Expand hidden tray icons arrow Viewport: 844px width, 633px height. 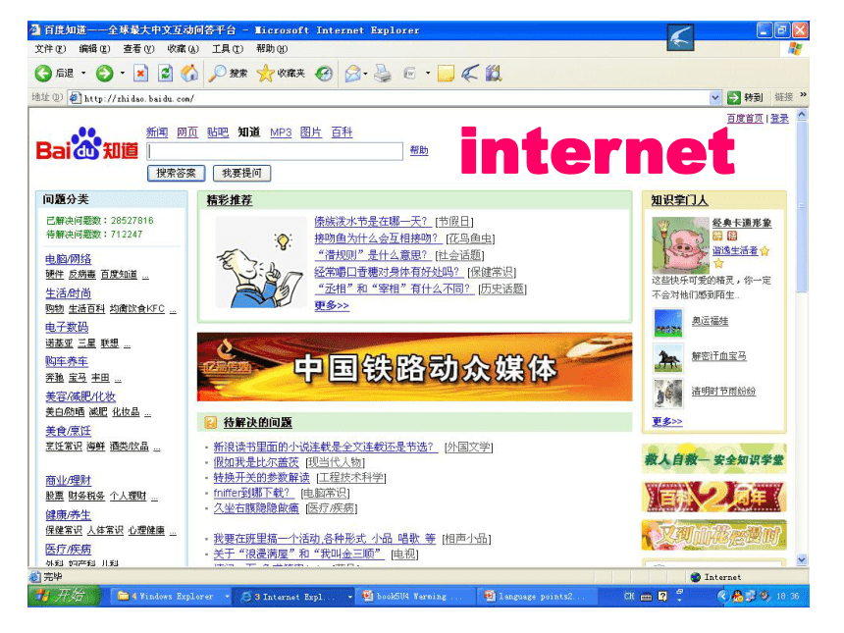point(721,596)
